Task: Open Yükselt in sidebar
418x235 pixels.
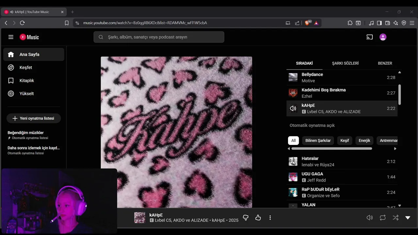Action: pos(34,94)
